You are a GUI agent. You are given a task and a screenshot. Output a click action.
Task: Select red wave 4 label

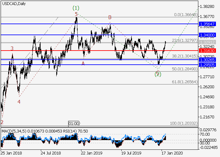click(19, 102)
